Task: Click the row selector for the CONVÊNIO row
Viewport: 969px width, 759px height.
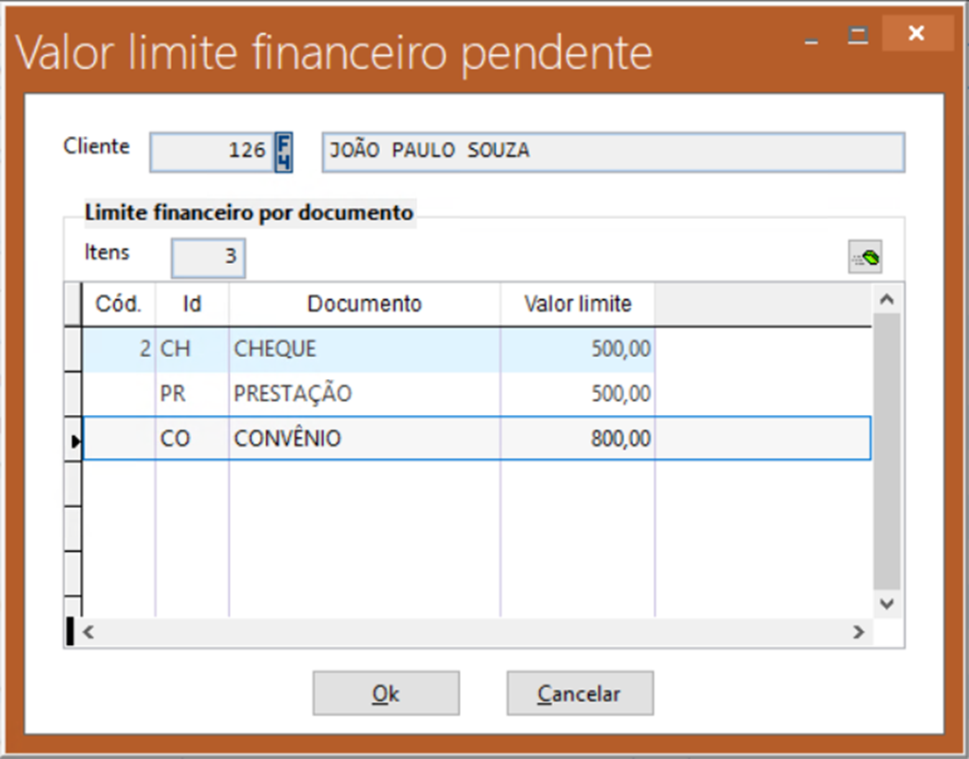Action: [x=74, y=440]
